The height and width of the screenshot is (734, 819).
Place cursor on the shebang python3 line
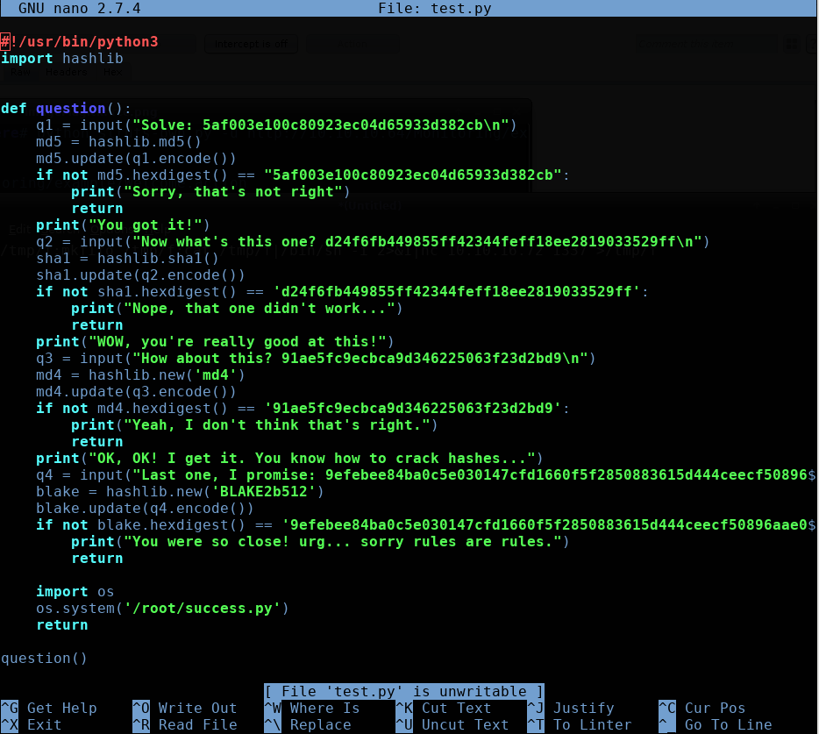pos(80,42)
